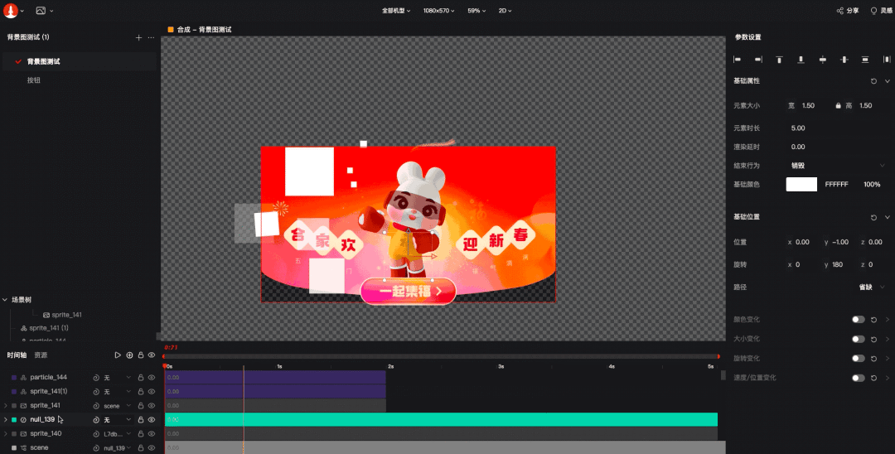Click the align vertical centers icon
Screen dimensions: 895x454
pyautogui.click(x=822, y=60)
